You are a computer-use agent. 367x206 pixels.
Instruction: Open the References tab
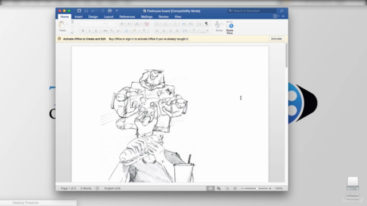point(127,17)
